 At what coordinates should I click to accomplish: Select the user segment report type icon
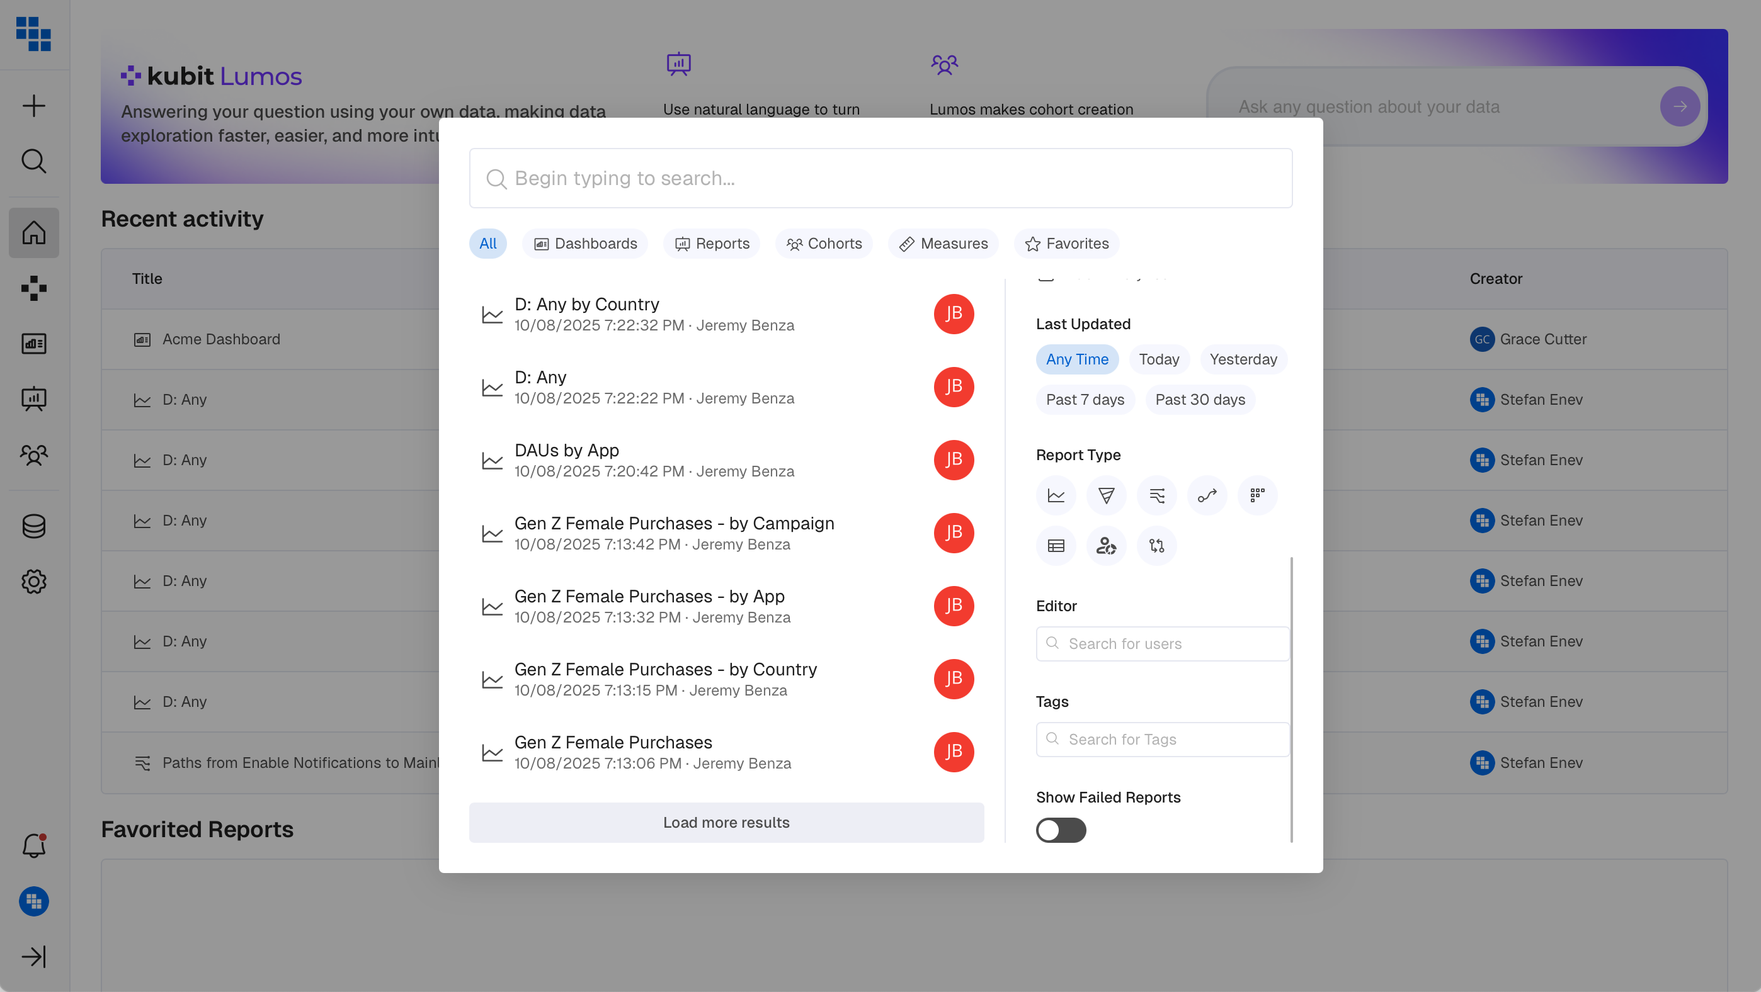pyautogui.click(x=1106, y=546)
